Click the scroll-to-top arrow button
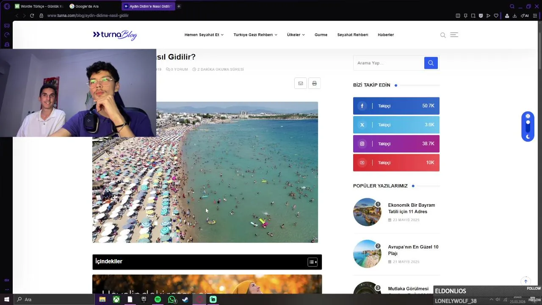The height and width of the screenshot is (305, 542). coord(525,281)
